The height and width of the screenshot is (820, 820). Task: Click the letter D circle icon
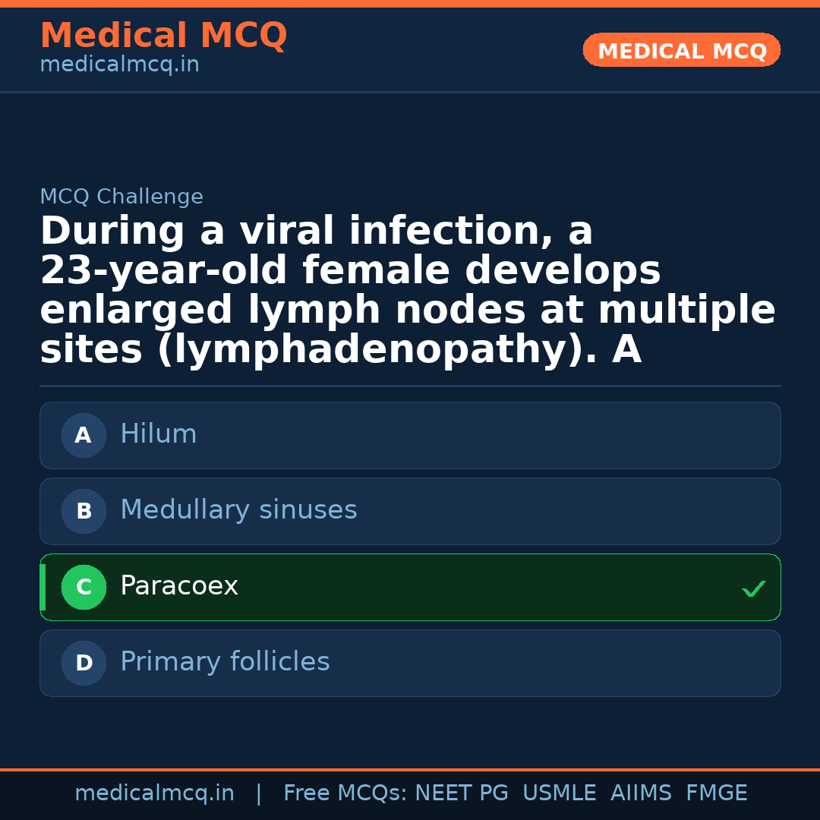(84, 664)
